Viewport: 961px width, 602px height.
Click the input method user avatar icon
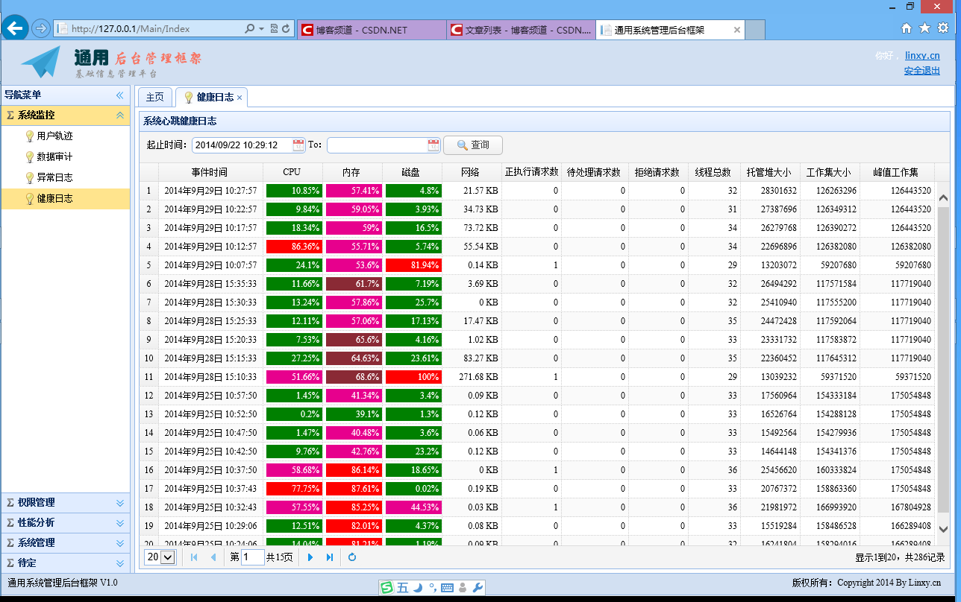click(463, 588)
